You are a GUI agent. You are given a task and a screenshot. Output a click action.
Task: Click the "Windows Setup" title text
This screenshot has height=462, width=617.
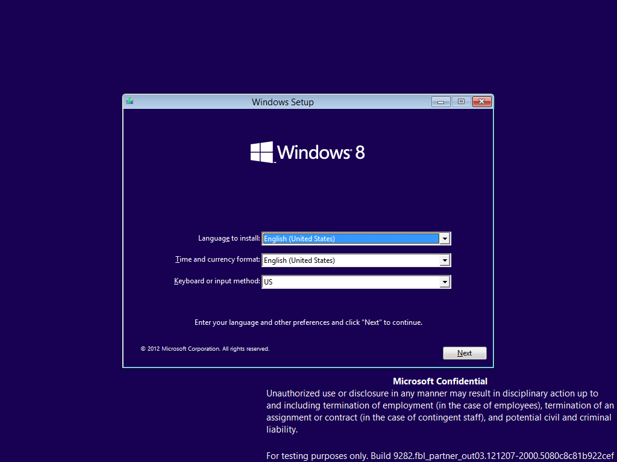tap(283, 102)
